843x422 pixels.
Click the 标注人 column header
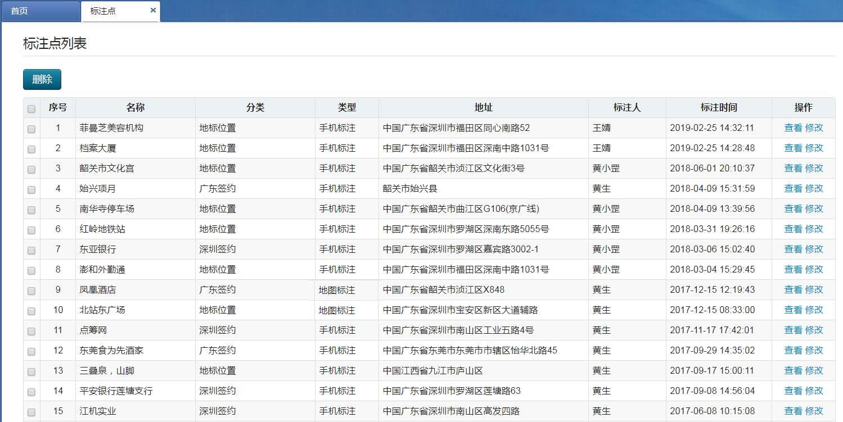(x=627, y=107)
